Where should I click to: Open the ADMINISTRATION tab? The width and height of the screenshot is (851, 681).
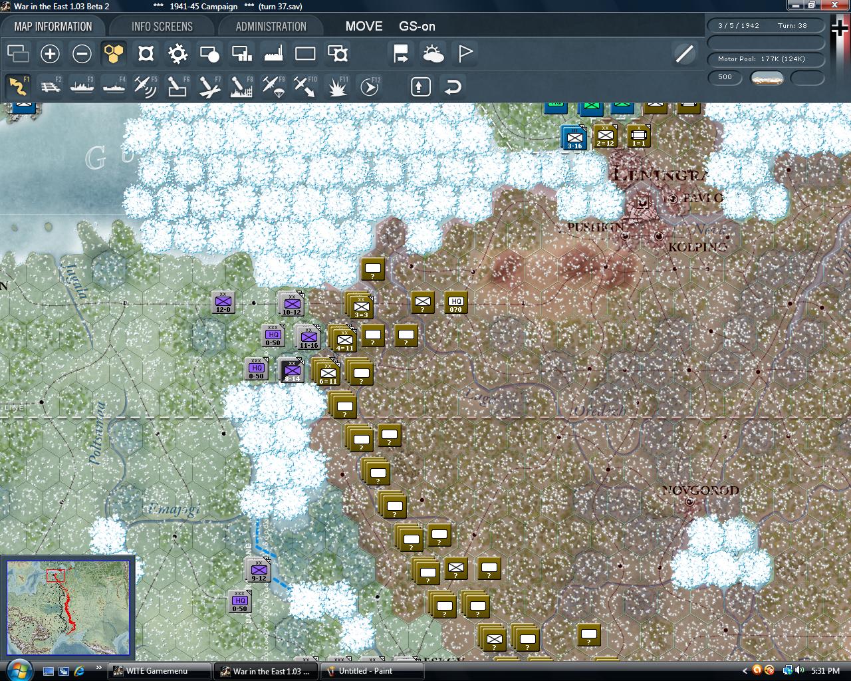pos(271,27)
